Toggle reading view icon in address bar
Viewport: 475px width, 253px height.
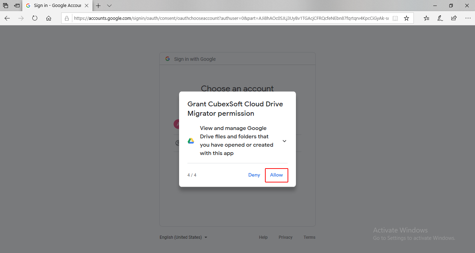tap(395, 18)
